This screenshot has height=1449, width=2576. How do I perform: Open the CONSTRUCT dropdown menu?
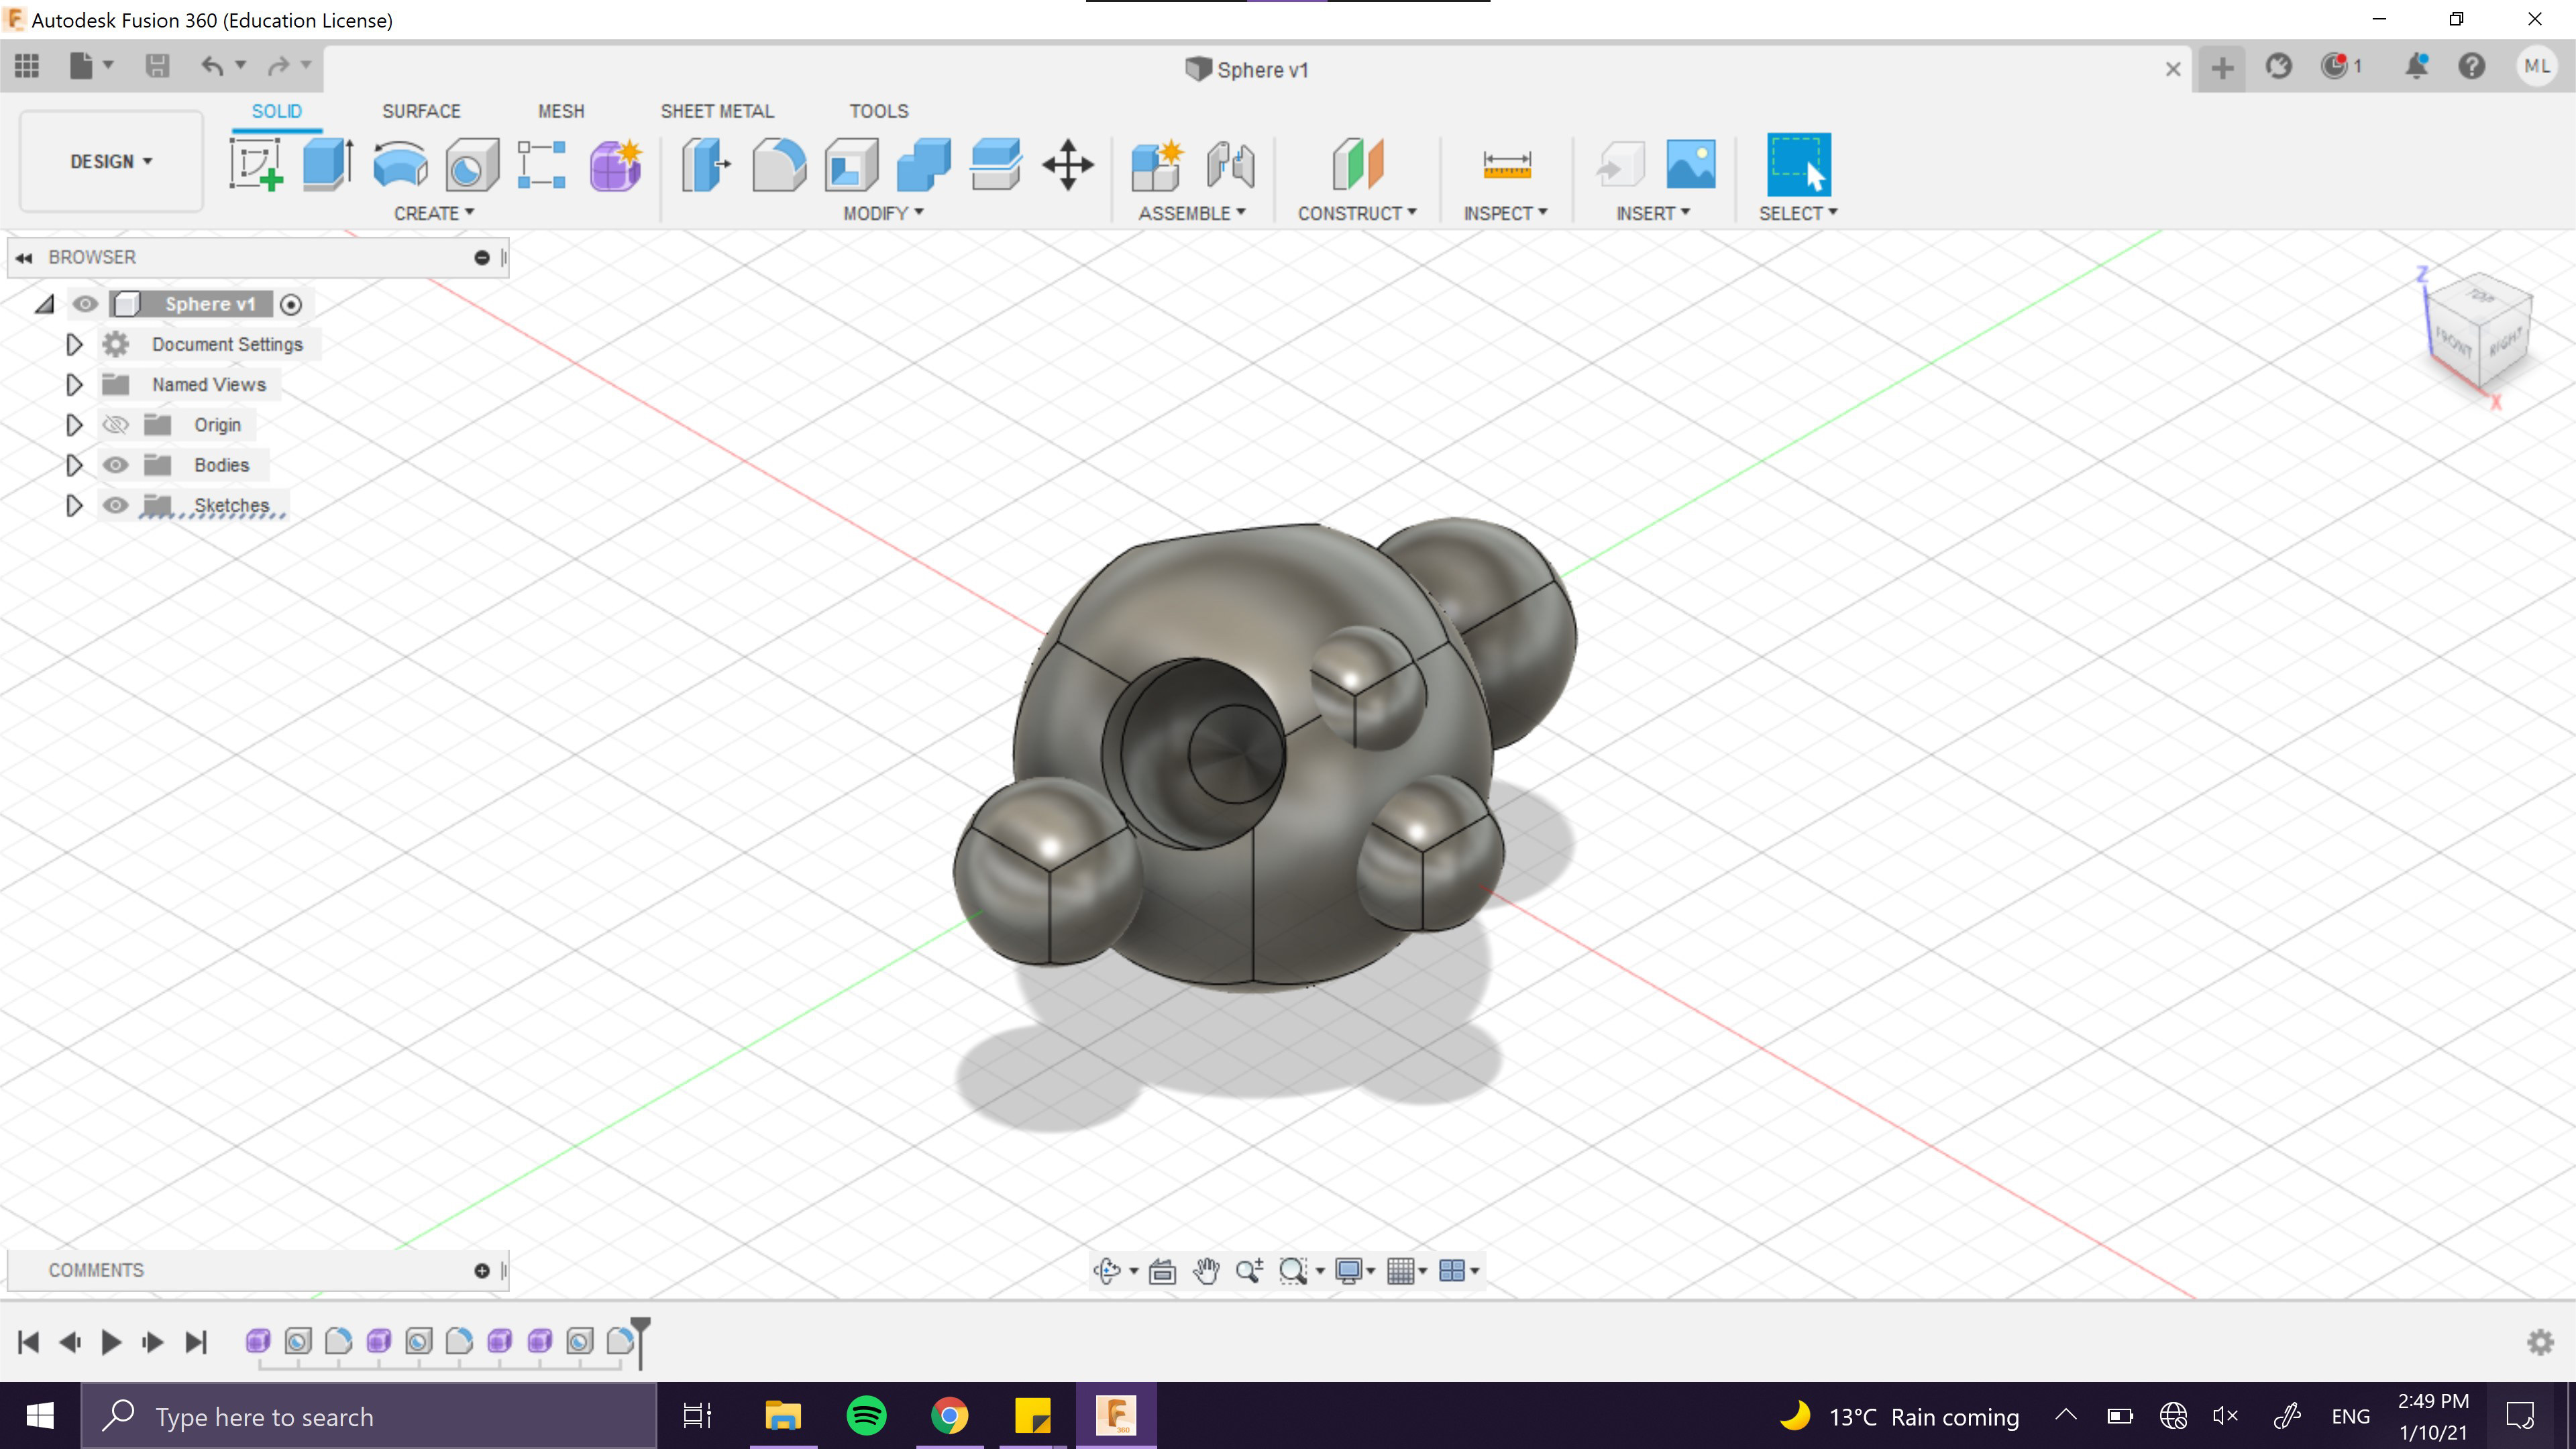click(x=1357, y=213)
